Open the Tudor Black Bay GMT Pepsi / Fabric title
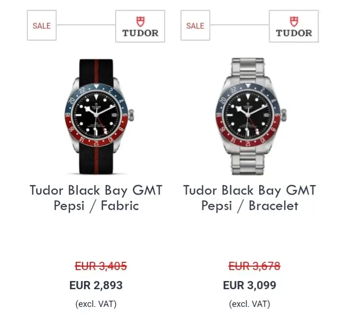The width and height of the screenshot is (345, 317). [96, 198]
